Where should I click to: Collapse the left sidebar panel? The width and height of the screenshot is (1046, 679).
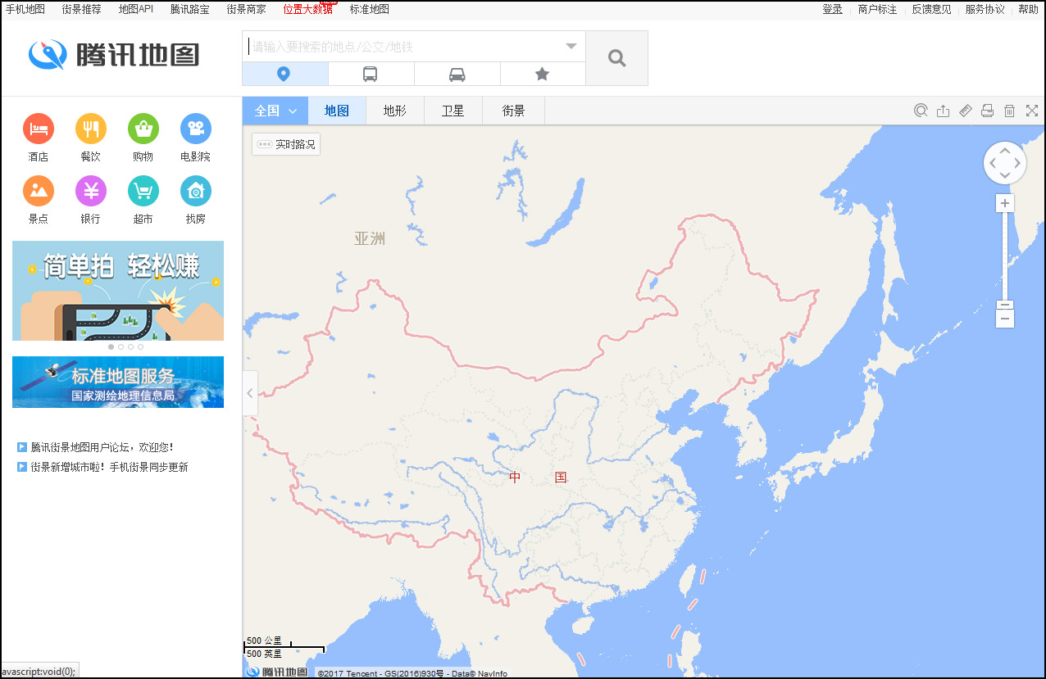pos(250,393)
